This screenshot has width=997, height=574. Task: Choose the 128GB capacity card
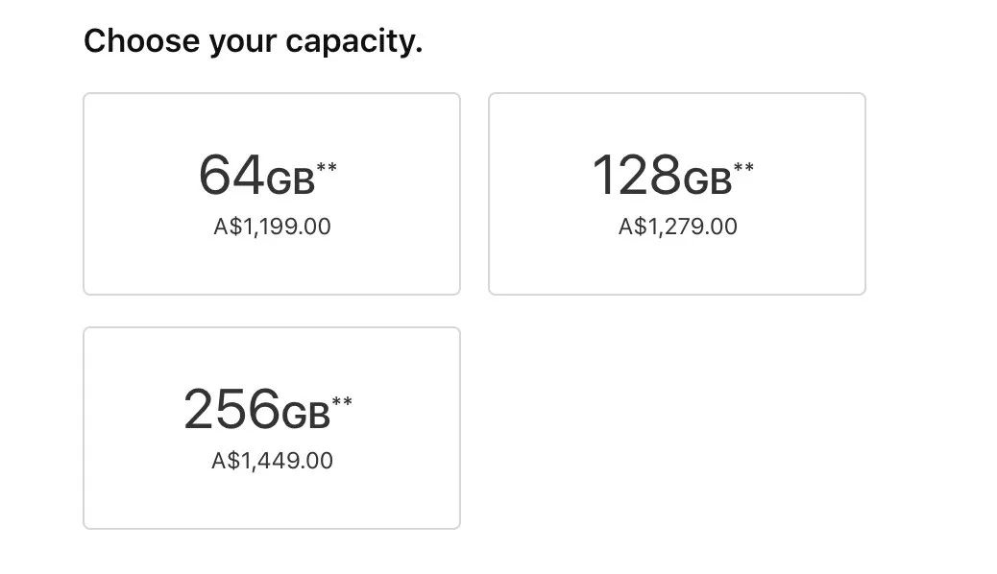pos(676,194)
